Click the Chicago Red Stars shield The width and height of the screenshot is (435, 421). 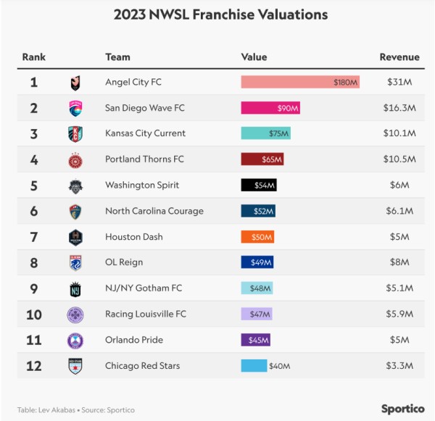75,366
